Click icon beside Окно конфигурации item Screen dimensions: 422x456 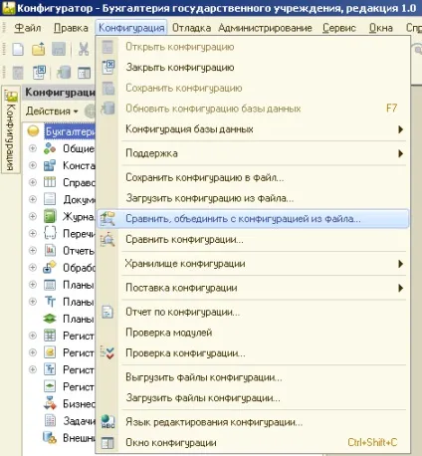click(x=107, y=443)
